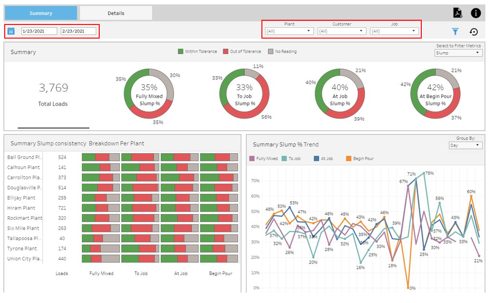Open the Job filter dropdown

click(394, 31)
